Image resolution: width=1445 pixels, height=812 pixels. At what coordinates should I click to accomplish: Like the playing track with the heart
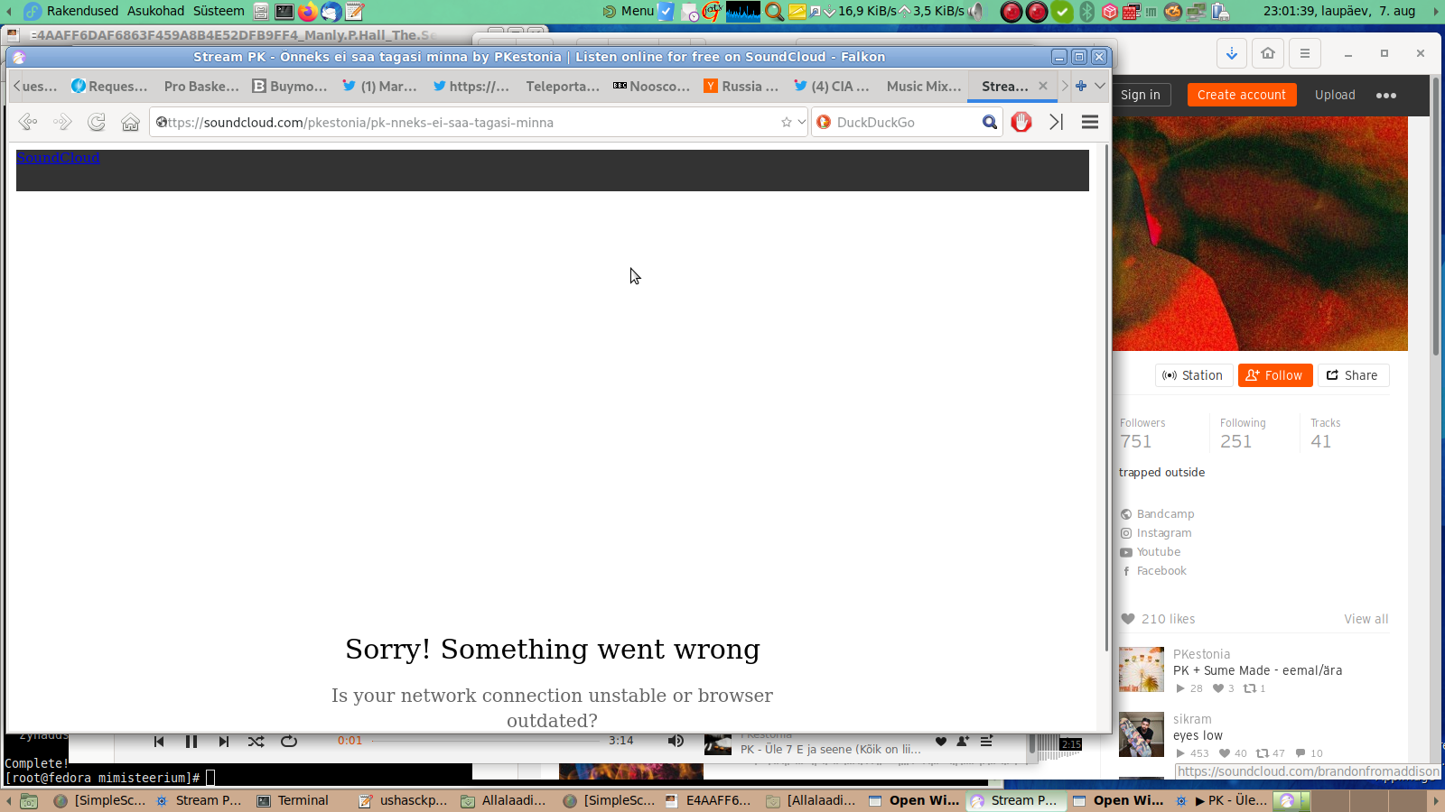pyautogui.click(x=941, y=741)
